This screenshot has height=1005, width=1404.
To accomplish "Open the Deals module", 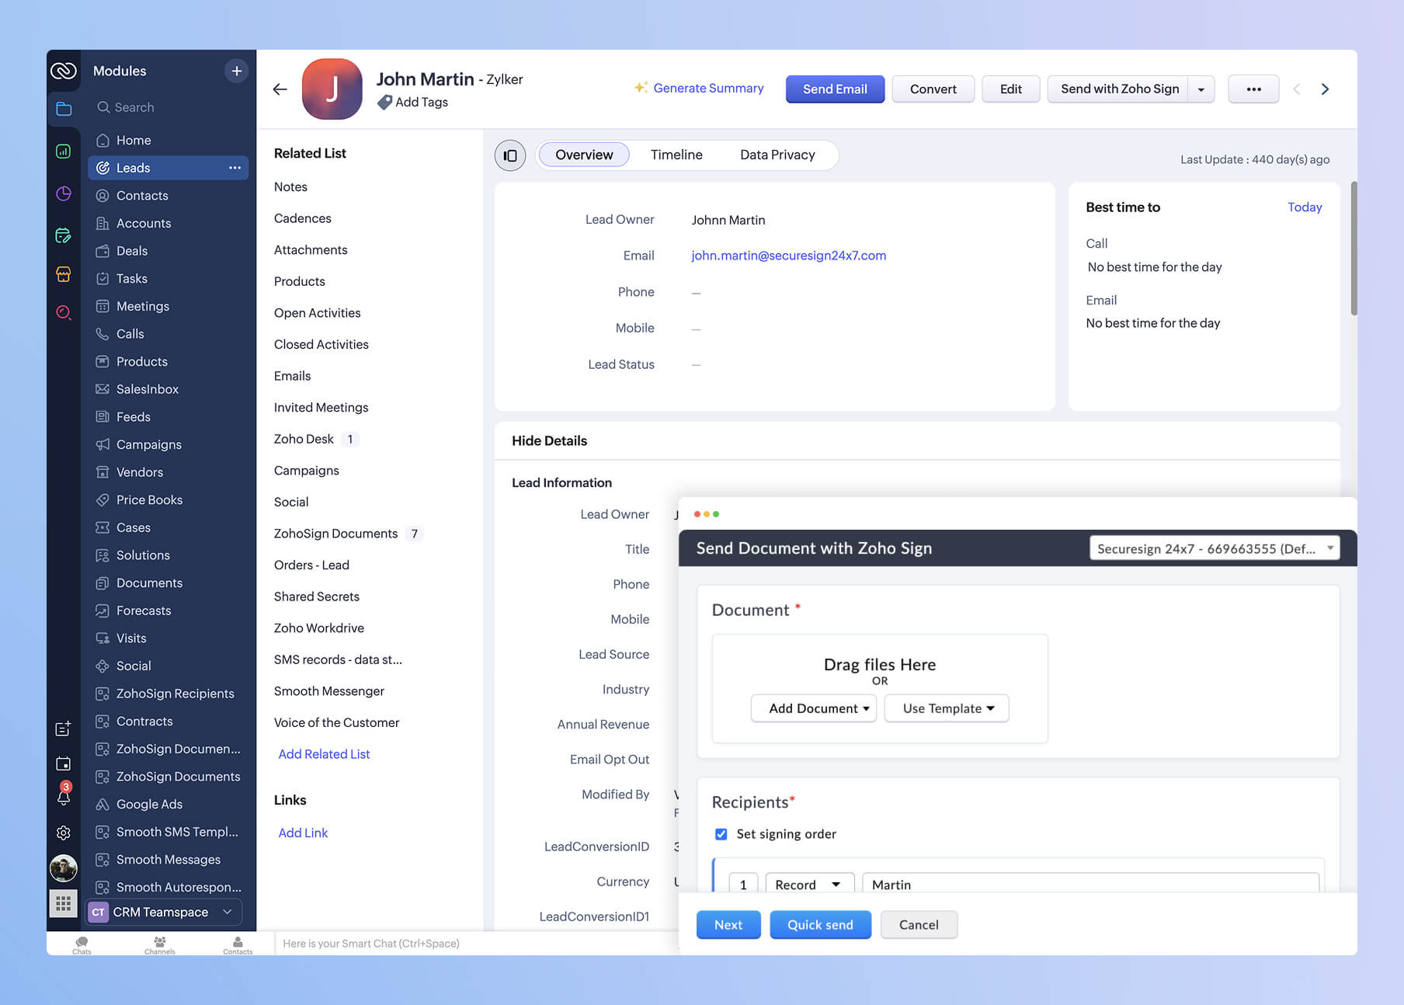I will click(x=168, y=251).
